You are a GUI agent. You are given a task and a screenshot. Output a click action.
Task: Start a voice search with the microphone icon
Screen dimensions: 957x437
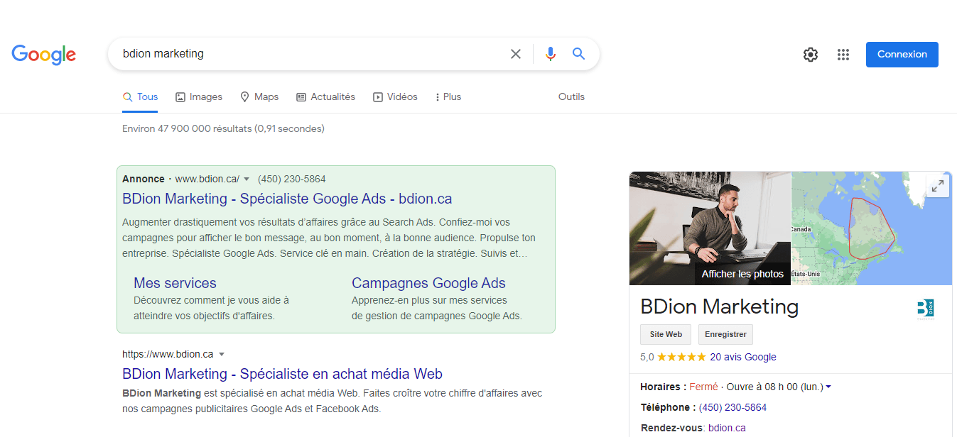tap(550, 53)
